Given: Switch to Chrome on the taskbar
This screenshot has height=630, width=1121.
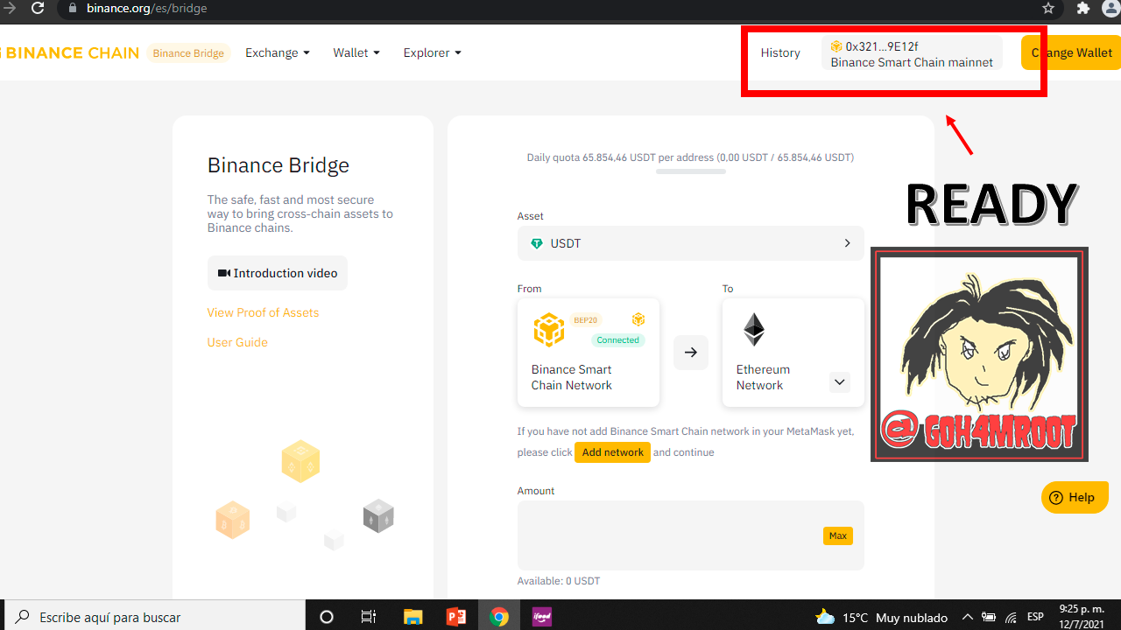Looking at the screenshot, I should 499,617.
